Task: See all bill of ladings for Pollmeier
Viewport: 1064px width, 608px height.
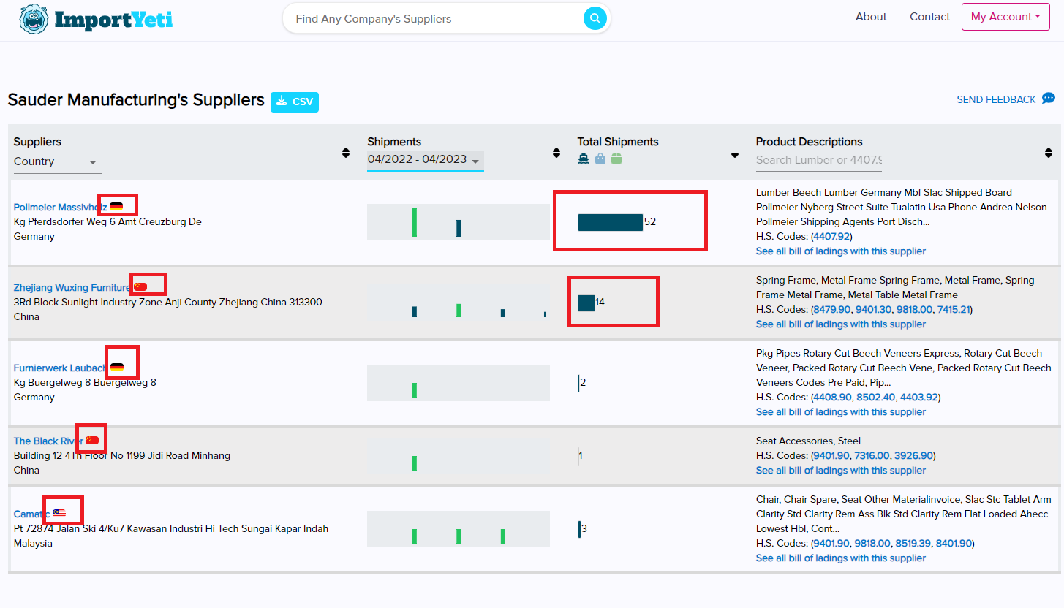Action: [841, 251]
